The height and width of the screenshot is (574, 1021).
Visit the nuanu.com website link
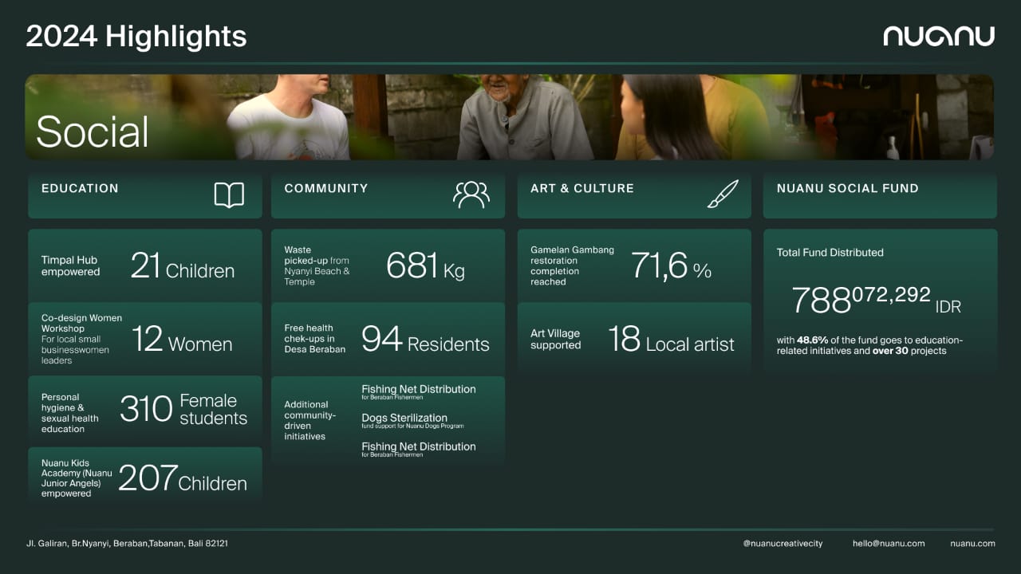(972, 544)
